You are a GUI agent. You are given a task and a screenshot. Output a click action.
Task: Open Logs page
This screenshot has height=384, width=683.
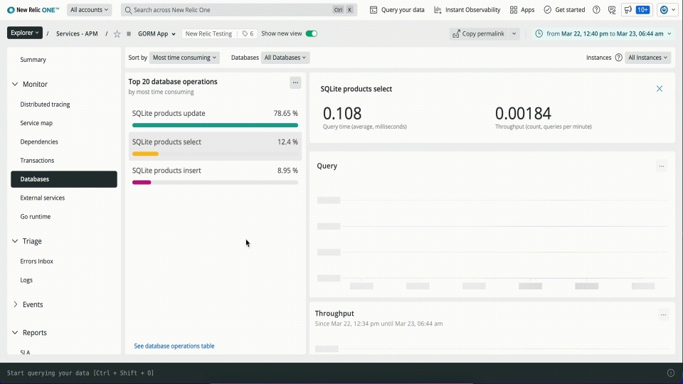(x=26, y=280)
